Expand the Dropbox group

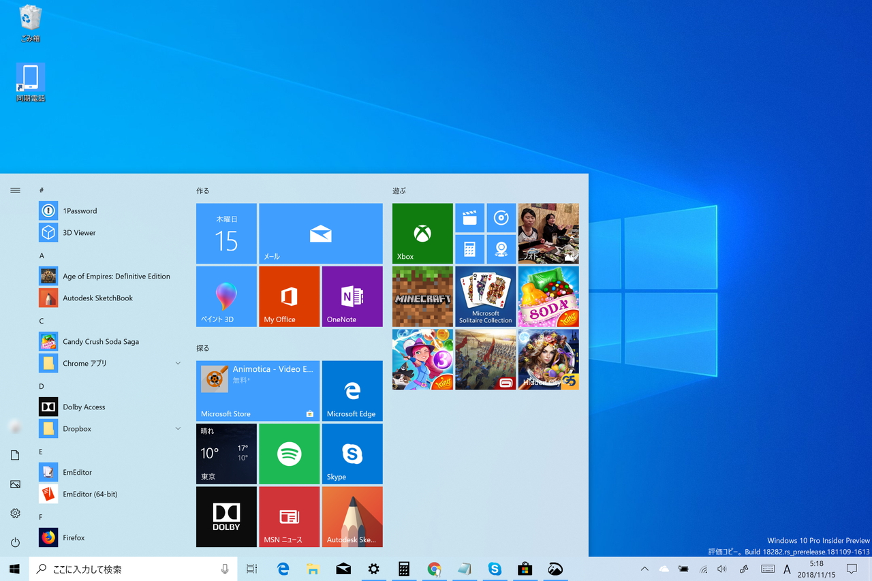tap(177, 428)
